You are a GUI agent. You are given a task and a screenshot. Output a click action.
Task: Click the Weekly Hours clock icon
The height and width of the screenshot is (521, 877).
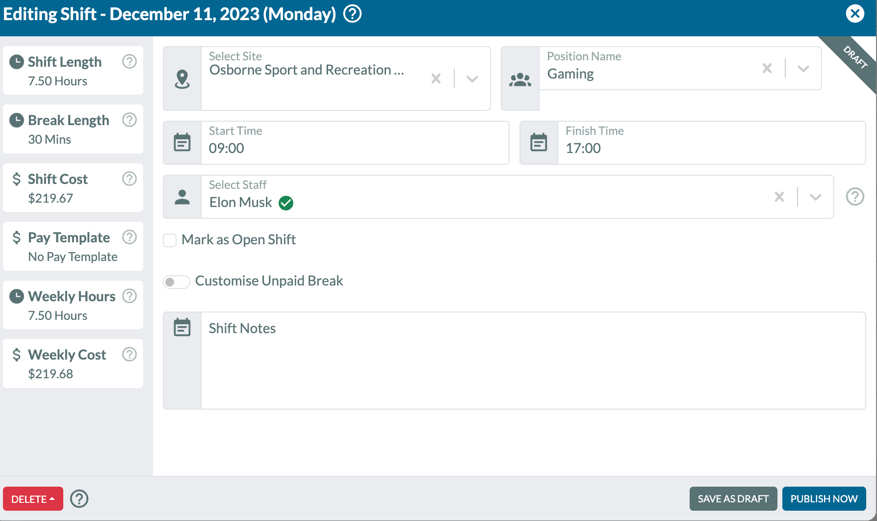click(17, 296)
